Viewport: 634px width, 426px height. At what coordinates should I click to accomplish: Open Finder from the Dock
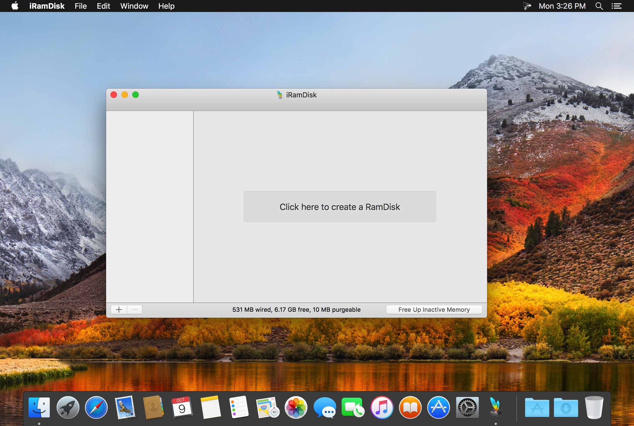pos(39,407)
